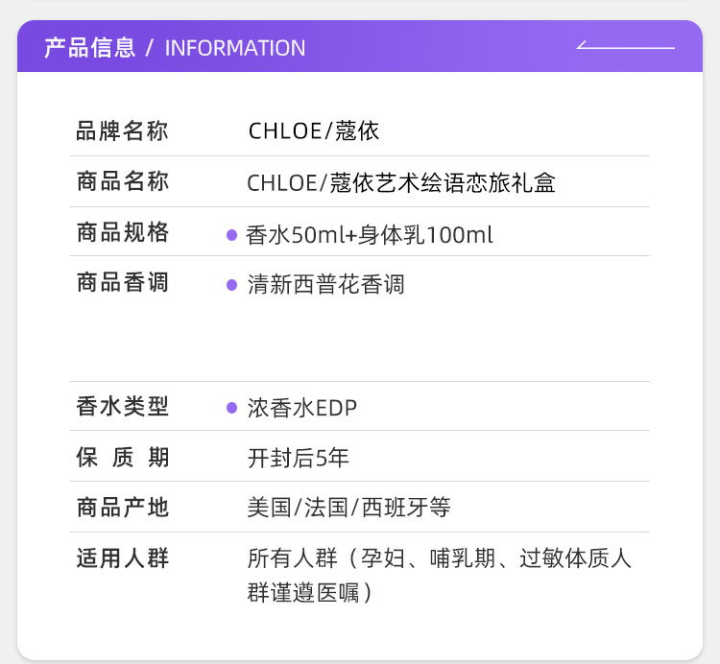Screen dimensions: 720x664
Task: Select the 商品规格 label
Action: coord(122,232)
